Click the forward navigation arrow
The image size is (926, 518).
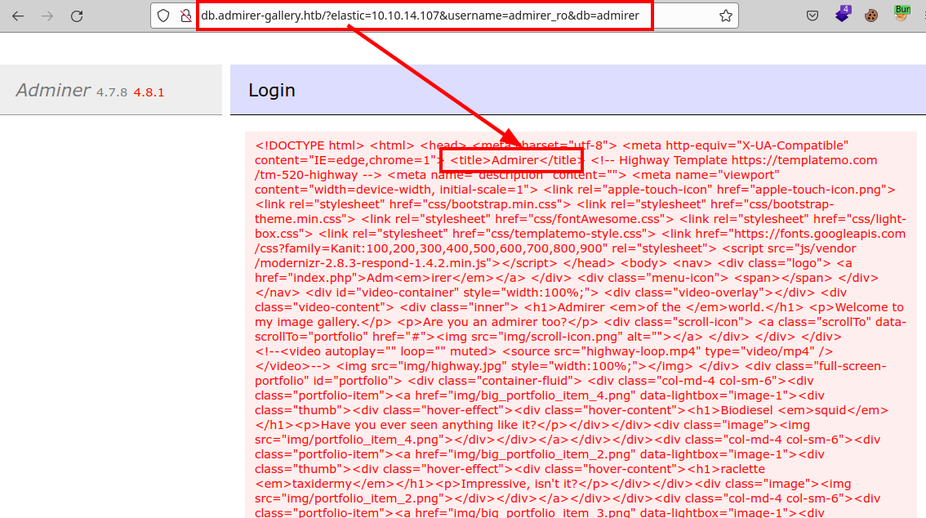47,16
